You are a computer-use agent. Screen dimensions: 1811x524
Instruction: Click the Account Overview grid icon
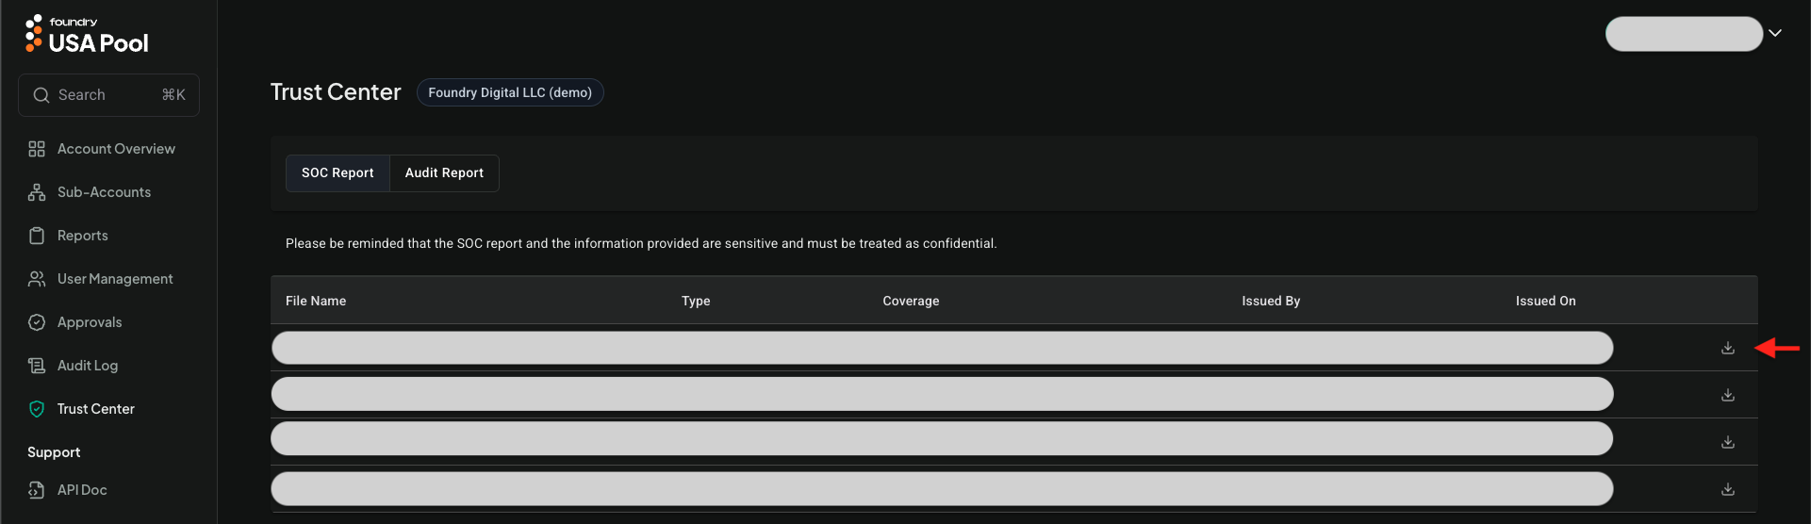(37, 149)
